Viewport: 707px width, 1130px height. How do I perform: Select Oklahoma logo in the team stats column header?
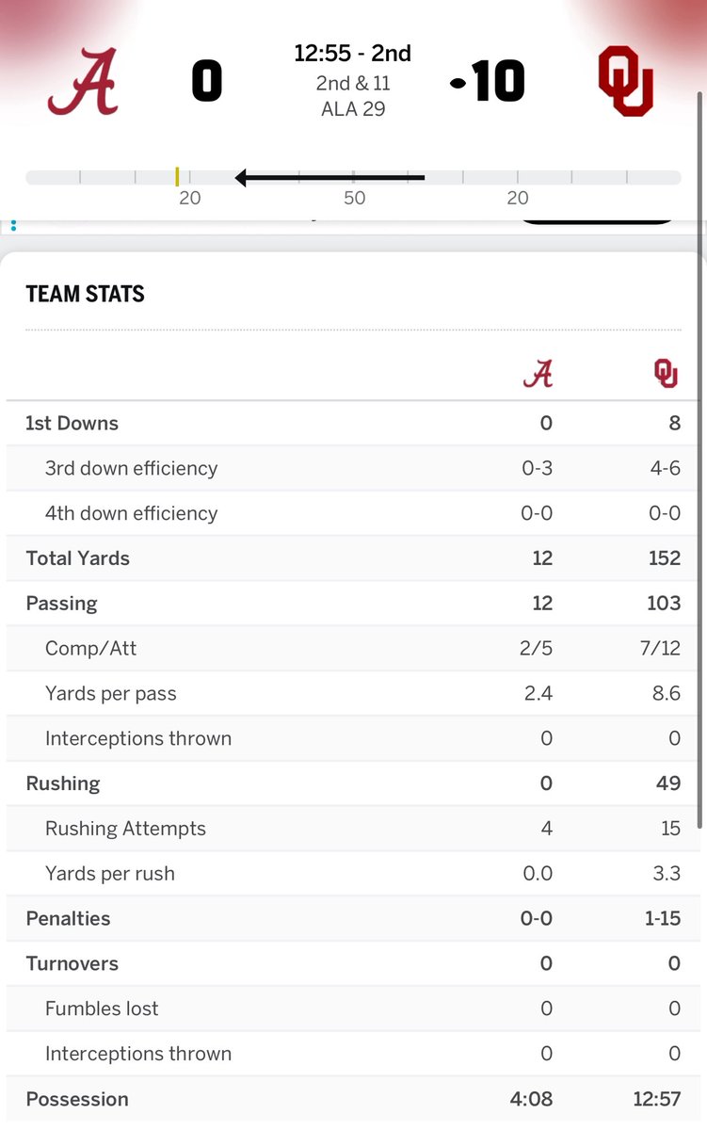[x=667, y=375]
